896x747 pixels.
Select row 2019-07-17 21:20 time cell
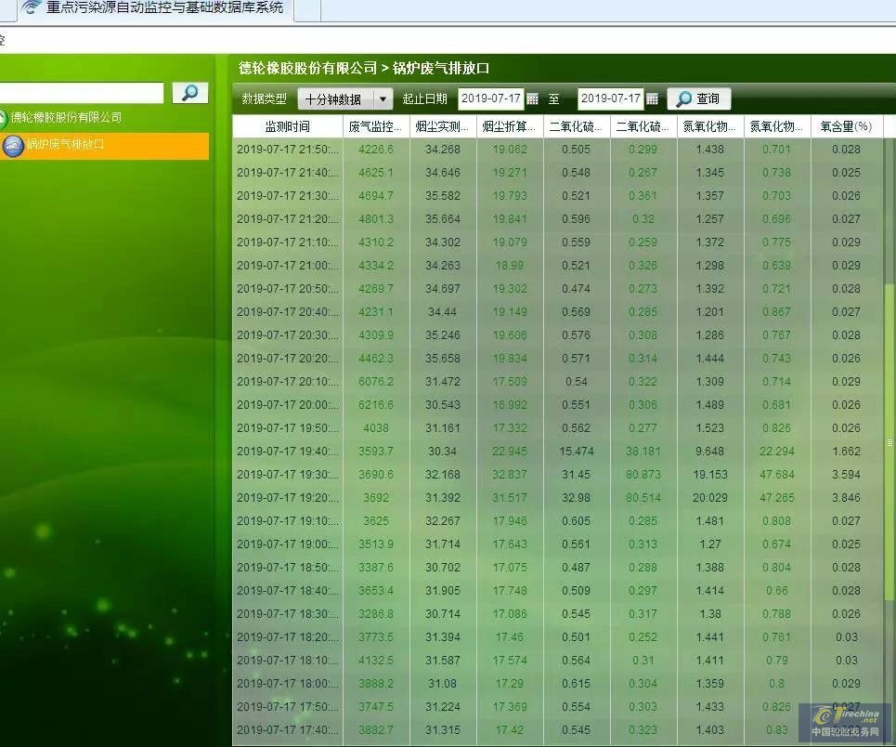point(288,219)
